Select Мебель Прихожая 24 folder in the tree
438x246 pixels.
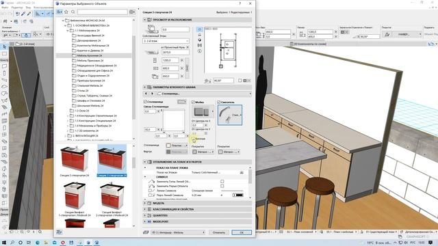click(90, 61)
